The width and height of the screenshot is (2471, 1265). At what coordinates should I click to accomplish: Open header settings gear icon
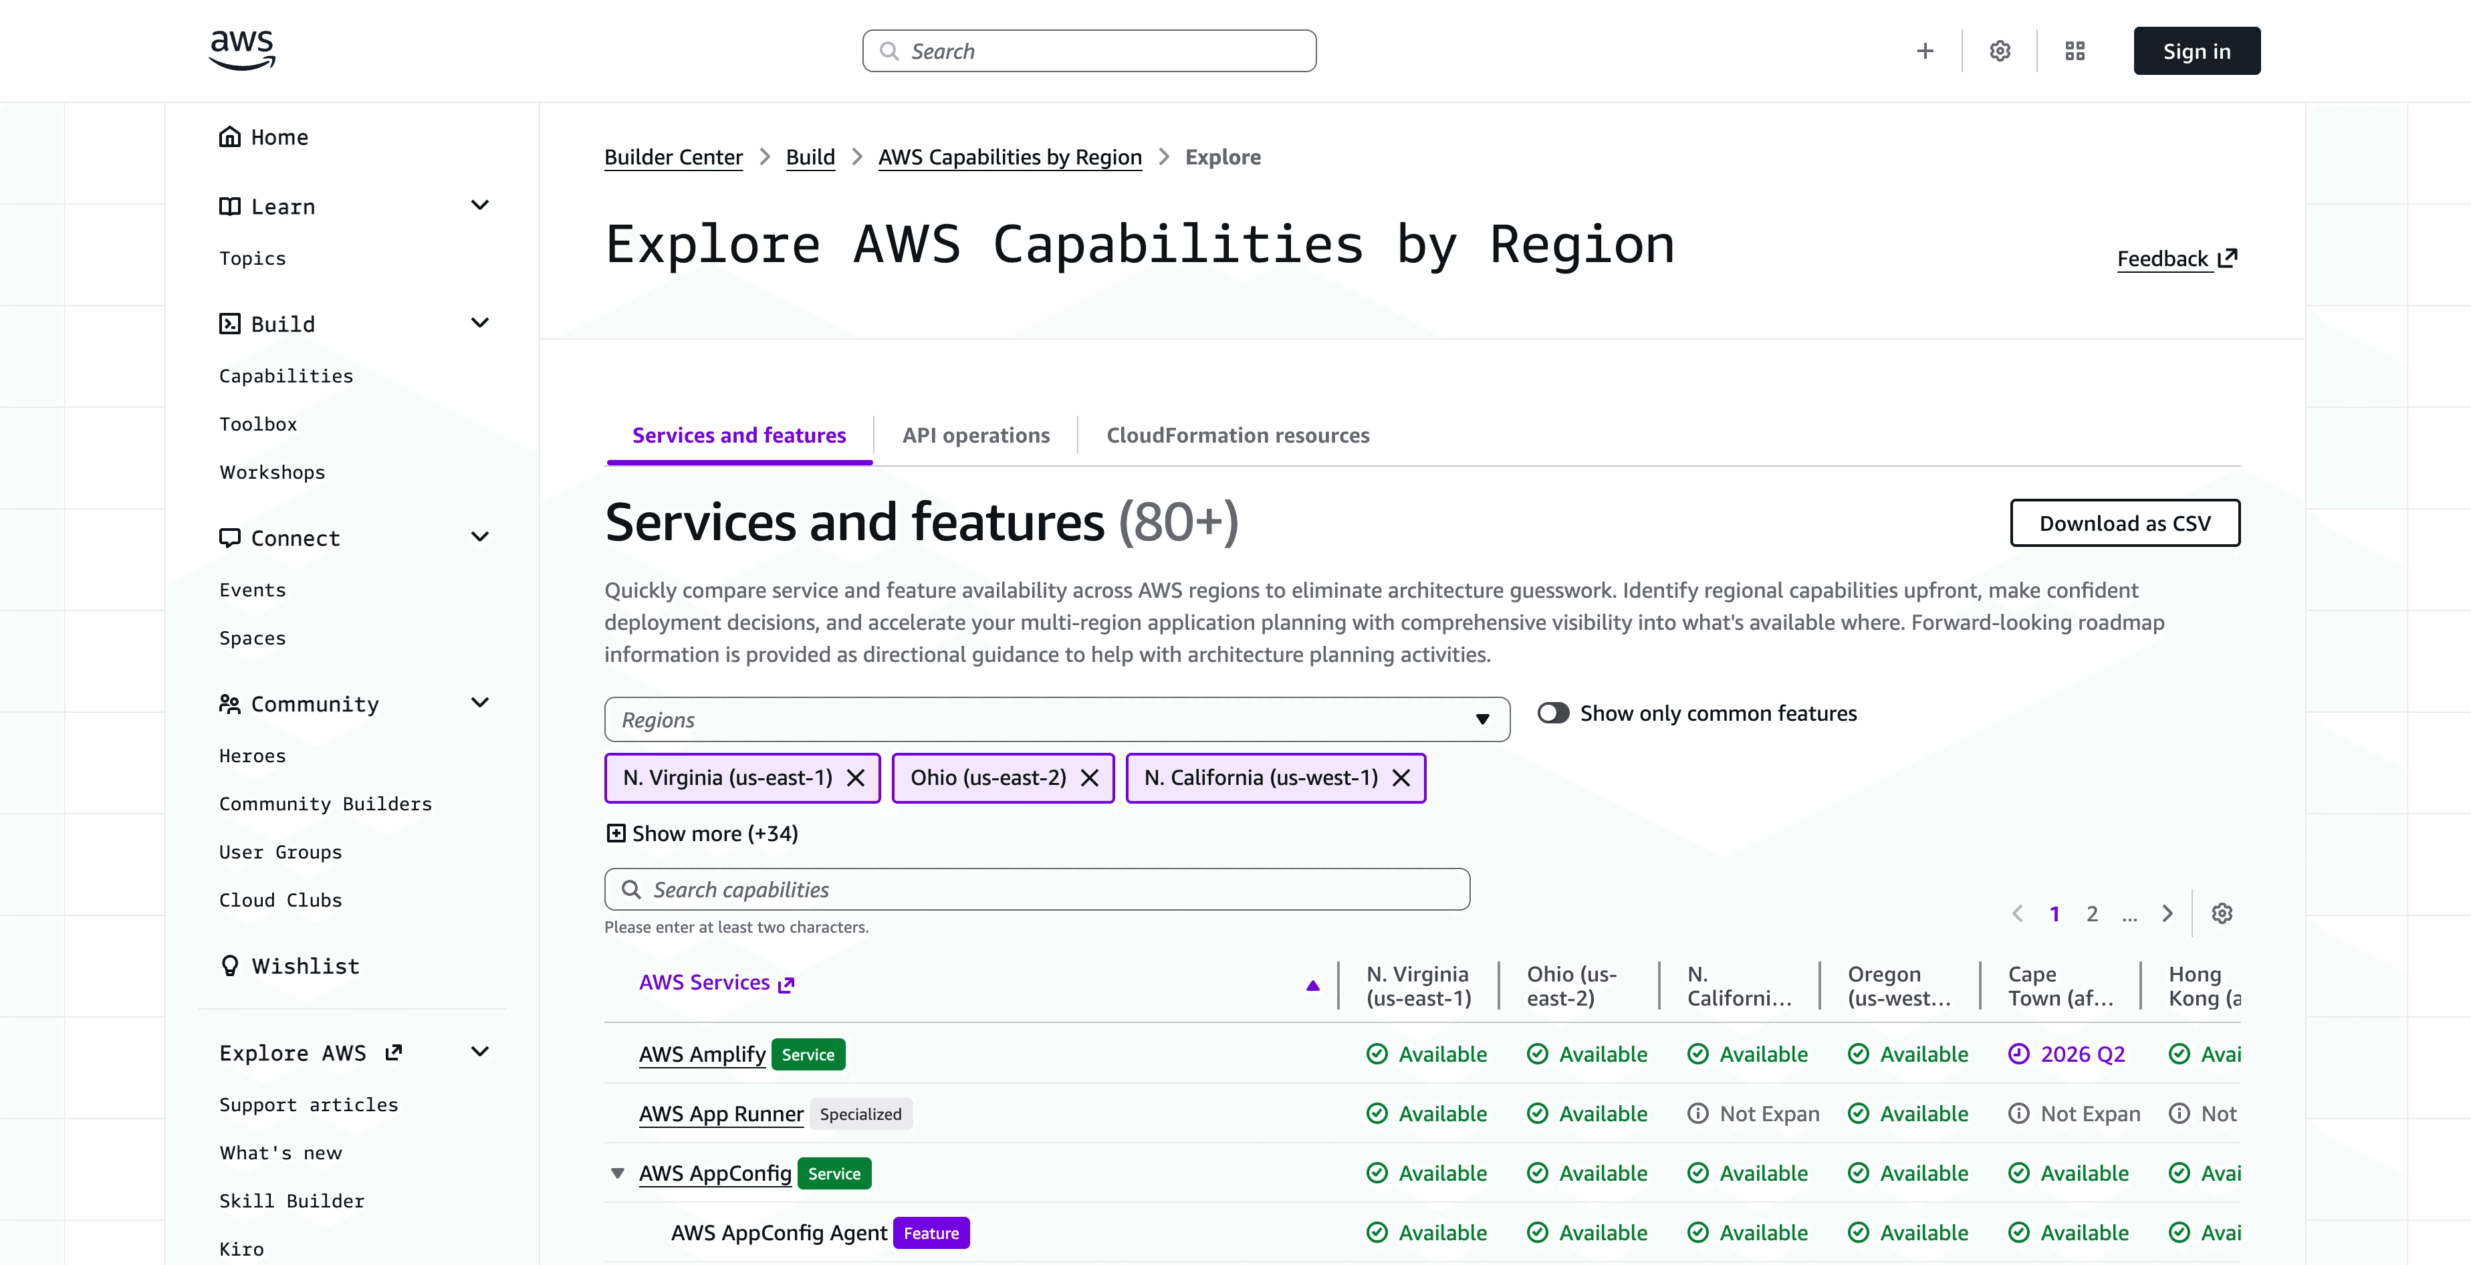click(x=1999, y=51)
